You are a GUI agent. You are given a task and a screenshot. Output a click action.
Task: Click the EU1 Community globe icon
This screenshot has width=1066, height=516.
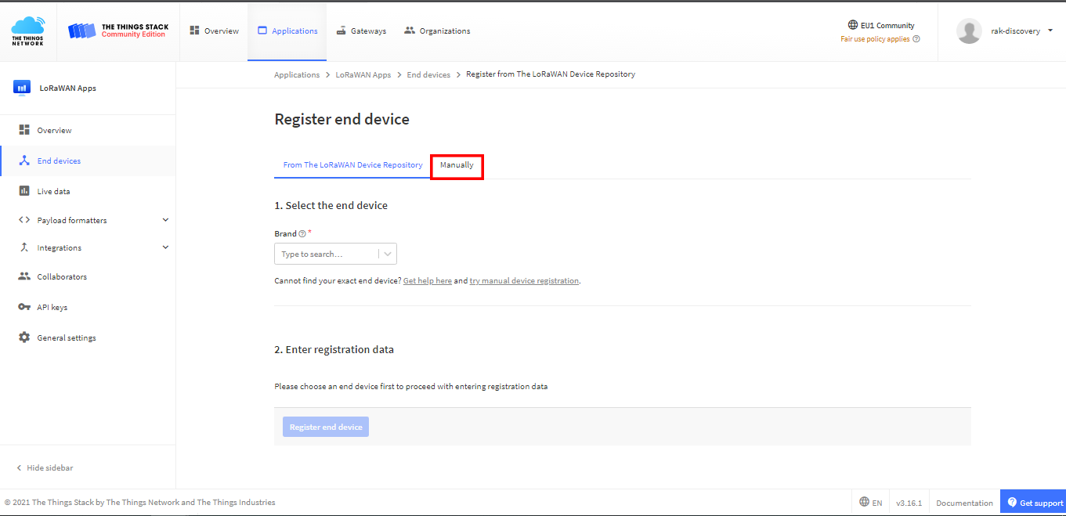point(854,25)
